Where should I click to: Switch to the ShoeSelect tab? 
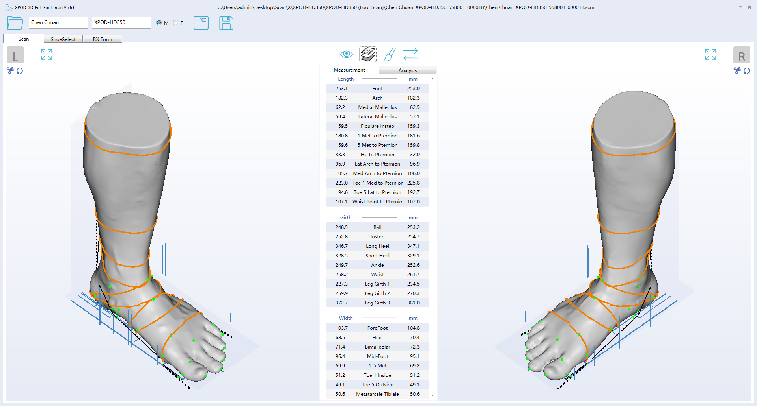click(63, 39)
